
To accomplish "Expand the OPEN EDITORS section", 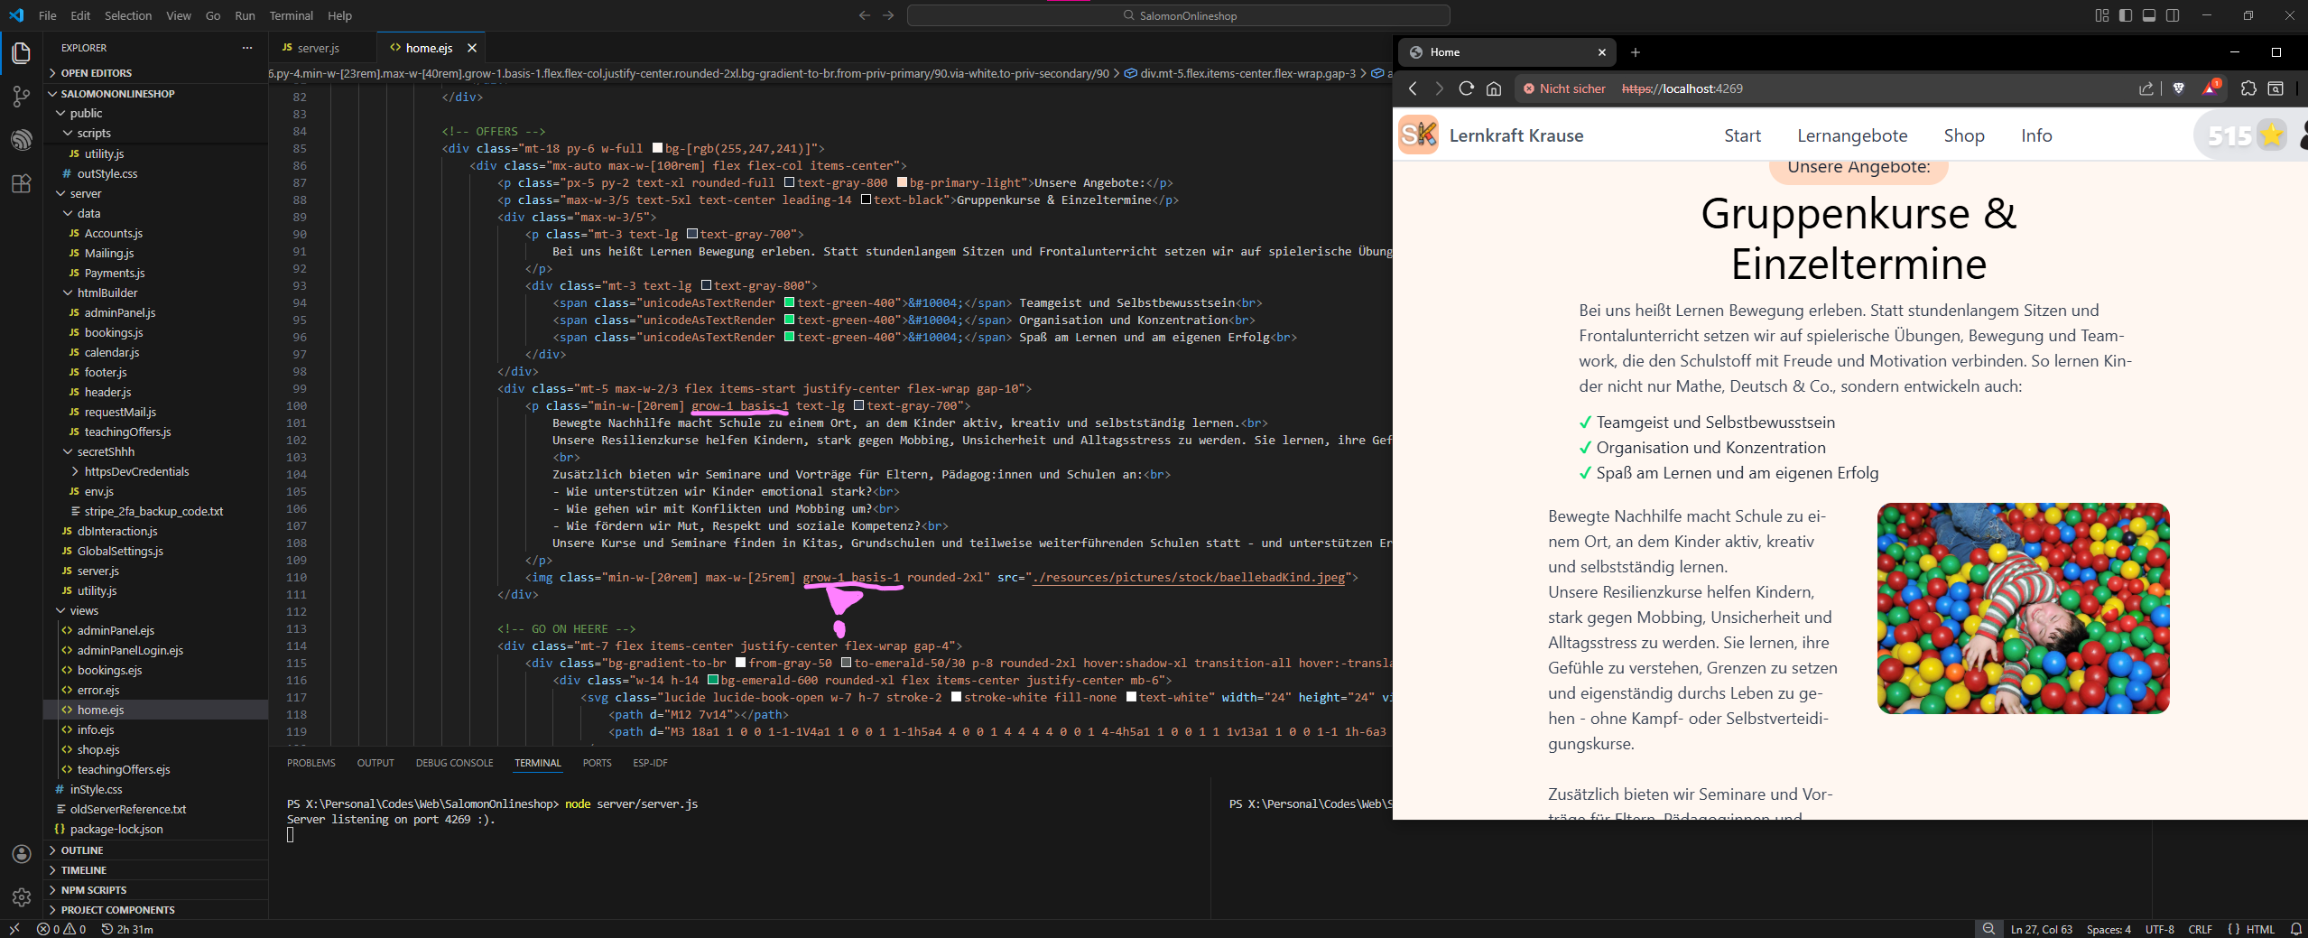I will pos(96,73).
